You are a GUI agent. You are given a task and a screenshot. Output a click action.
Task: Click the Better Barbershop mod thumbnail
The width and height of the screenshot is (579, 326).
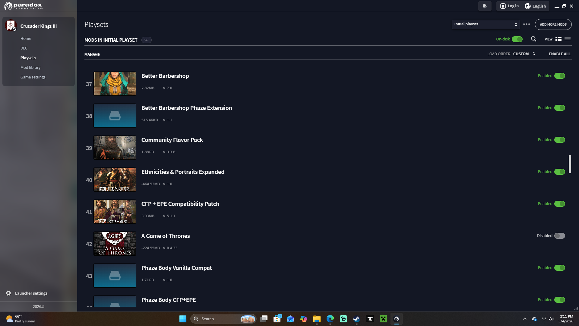(115, 84)
